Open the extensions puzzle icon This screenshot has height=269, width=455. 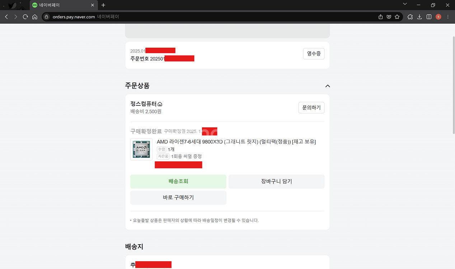[410, 17]
